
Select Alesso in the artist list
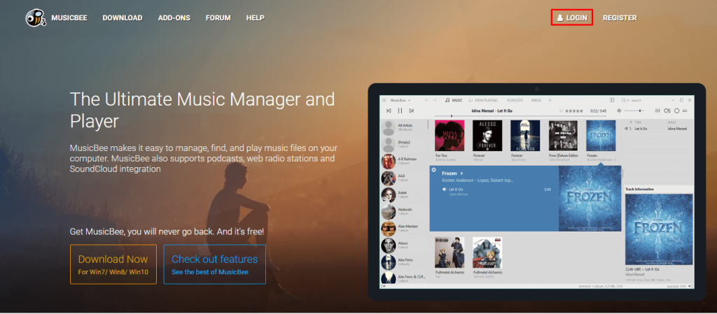(x=404, y=245)
